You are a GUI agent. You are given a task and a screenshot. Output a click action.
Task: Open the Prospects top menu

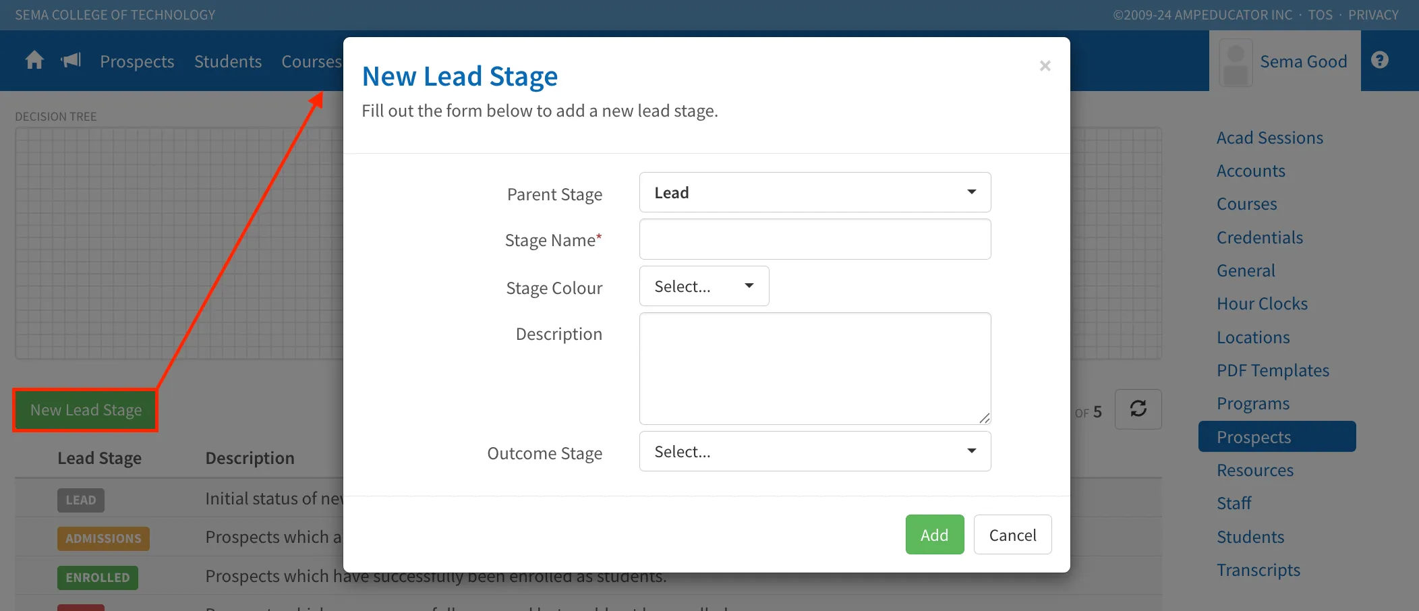coord(137,61)
